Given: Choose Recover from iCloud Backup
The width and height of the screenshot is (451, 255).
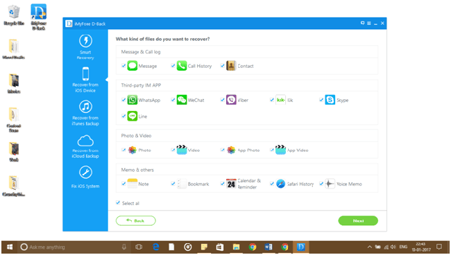Looking at the screenshot, I should 85,146.
